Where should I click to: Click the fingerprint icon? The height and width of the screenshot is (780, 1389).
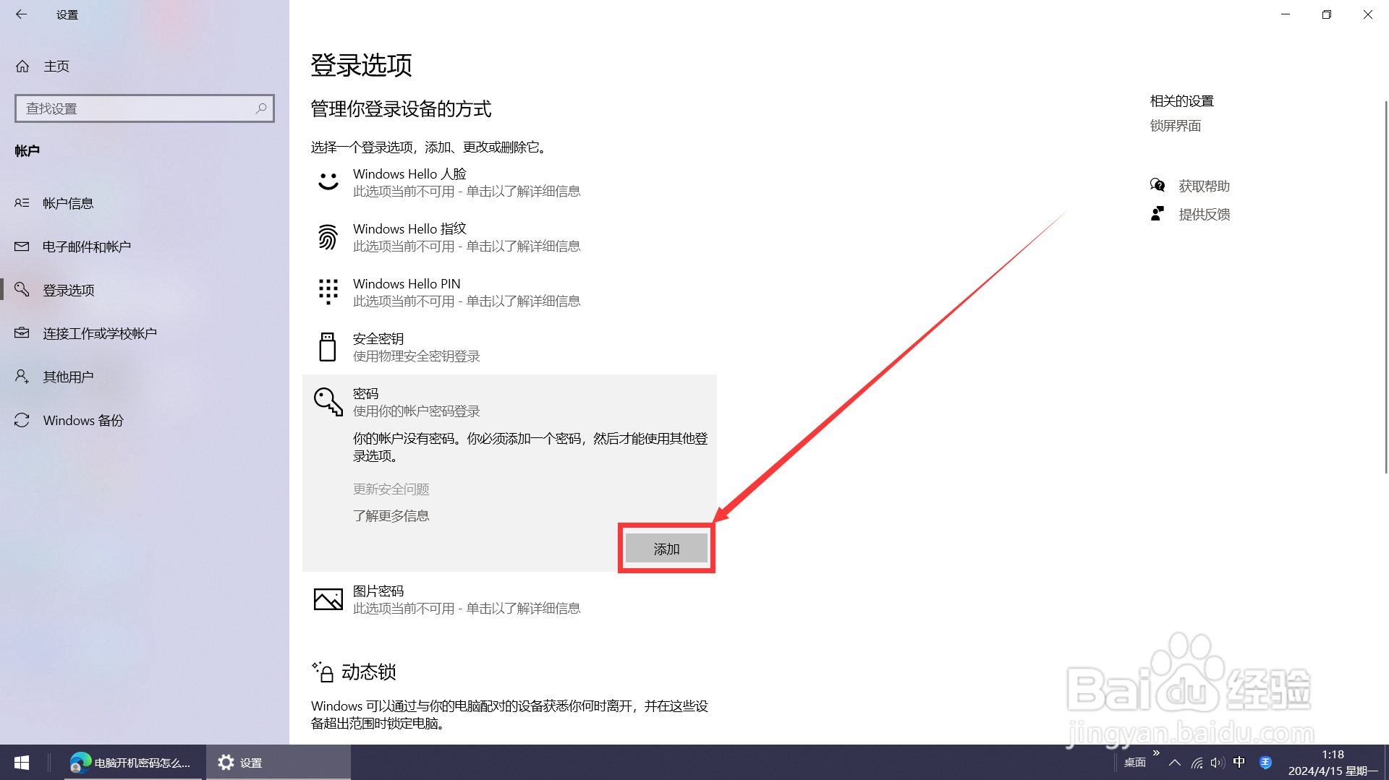(328, 237)
